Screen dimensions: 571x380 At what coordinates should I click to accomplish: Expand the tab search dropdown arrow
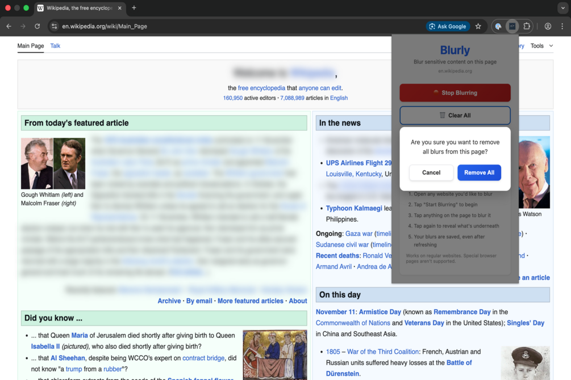coord(562,7)
